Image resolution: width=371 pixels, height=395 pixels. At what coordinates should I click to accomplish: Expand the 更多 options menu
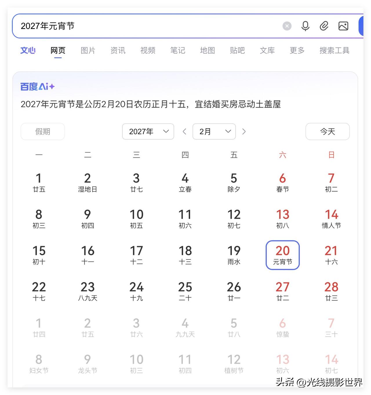pyautogui.click(x=297, y=50)
